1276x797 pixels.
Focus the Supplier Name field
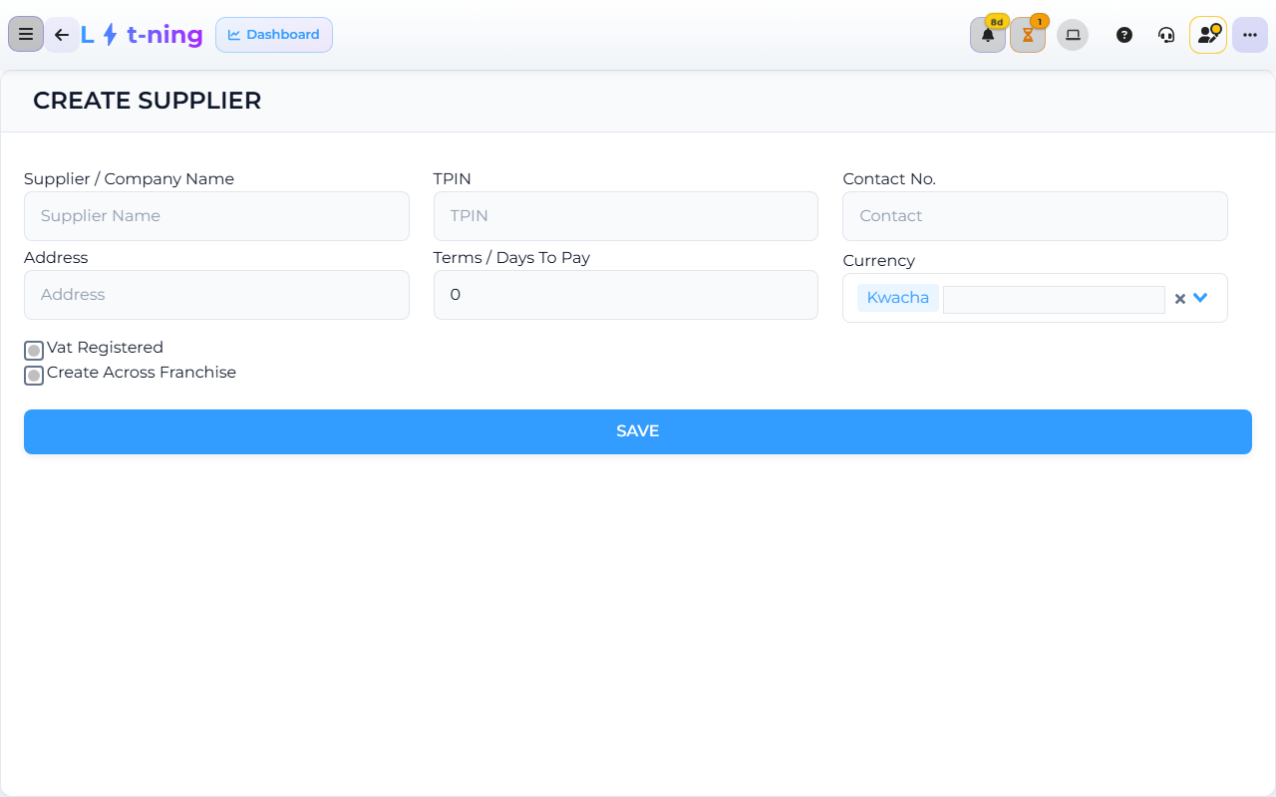[216, 216]
